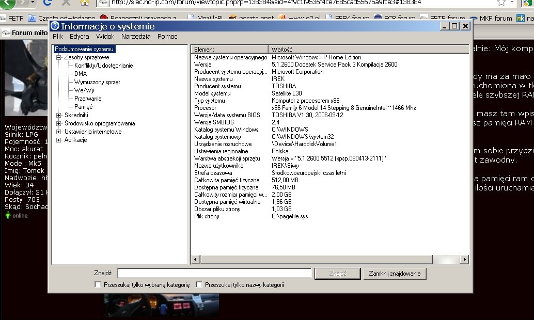
Task: Click the green online status icon
Action: 8,216
